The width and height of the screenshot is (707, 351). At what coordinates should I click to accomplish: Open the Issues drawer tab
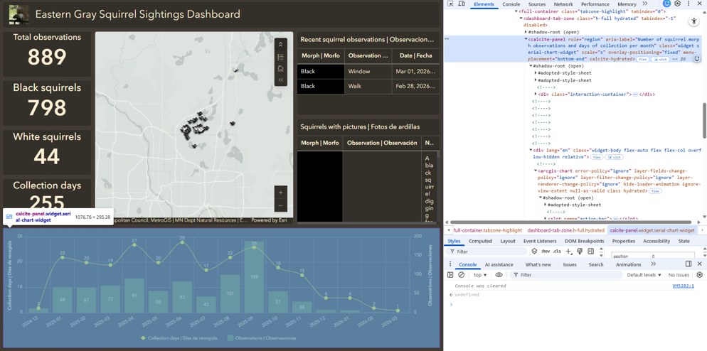click(570, 264)
